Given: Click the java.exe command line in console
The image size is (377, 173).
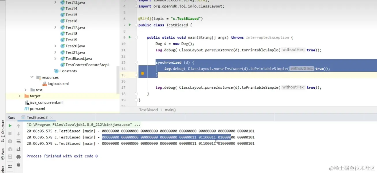Looking at the screenshot, I should click(x=84, y=125).
